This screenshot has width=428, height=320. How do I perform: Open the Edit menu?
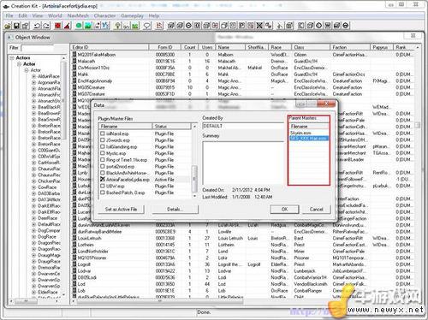22,15
